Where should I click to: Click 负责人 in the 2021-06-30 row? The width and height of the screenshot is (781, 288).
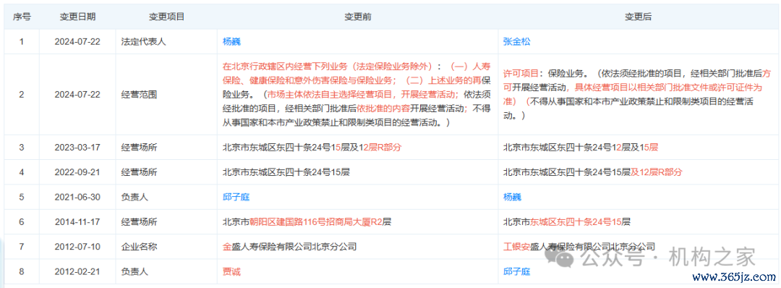click(135, 197)
